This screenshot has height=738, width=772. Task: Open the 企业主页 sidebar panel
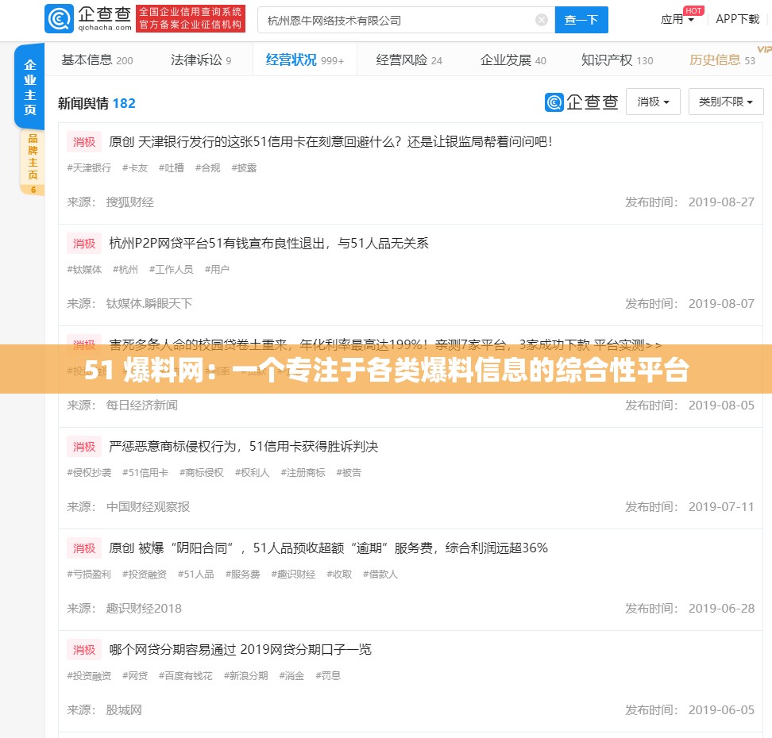[29, 86]
